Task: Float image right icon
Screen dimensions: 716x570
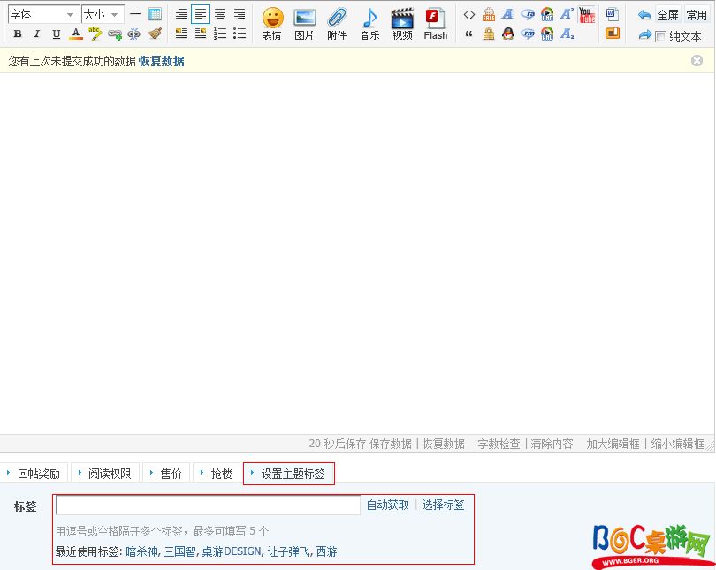Action: pyautogui.click(x=201, y=34)
